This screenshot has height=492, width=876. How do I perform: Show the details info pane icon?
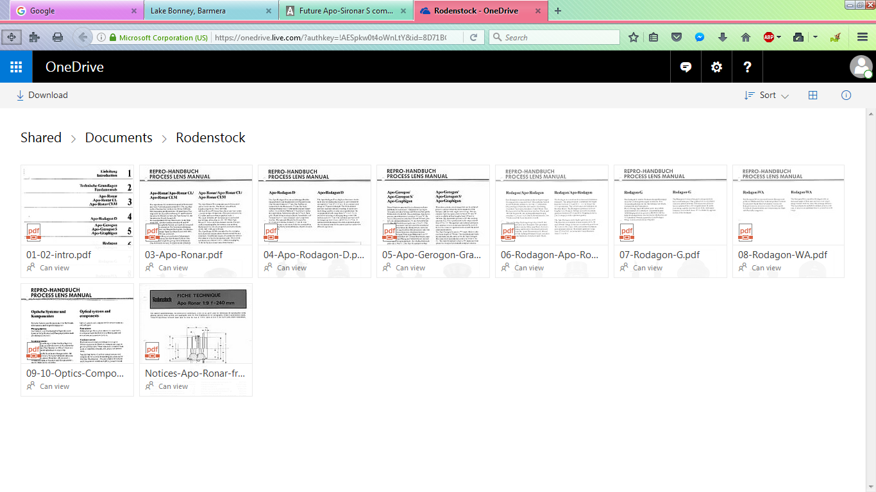click(846, 95)
